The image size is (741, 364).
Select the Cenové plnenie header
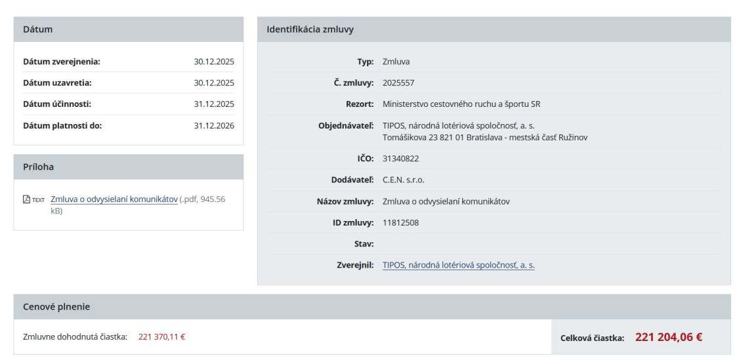point(372,307)
